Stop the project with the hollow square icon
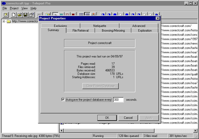199x139 pixels. (x=67, y=14)
